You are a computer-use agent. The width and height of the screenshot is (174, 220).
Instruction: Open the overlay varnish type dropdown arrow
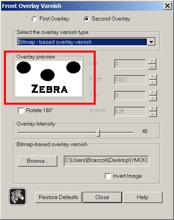[x=151, y=42]
